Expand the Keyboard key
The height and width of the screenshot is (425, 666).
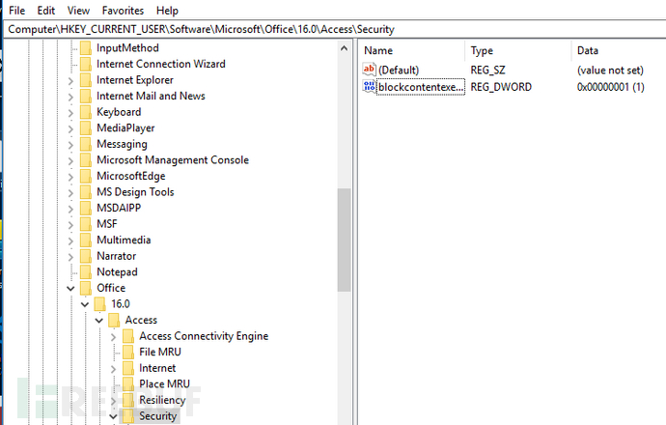coord(70,113)
